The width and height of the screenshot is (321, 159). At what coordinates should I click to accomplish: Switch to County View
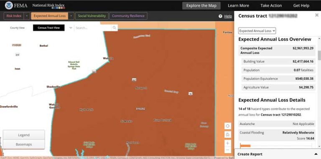click(18, 28)
